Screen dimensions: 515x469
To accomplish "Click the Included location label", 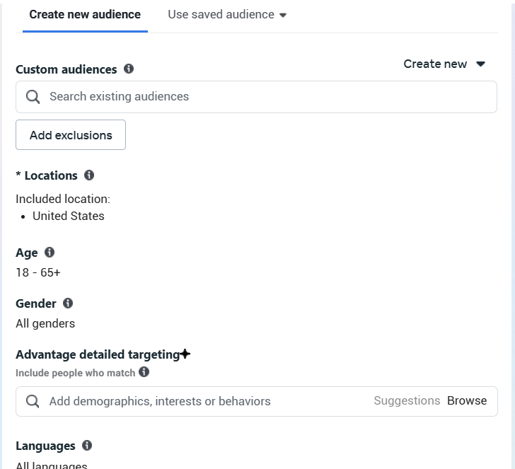I will [63, 199].
